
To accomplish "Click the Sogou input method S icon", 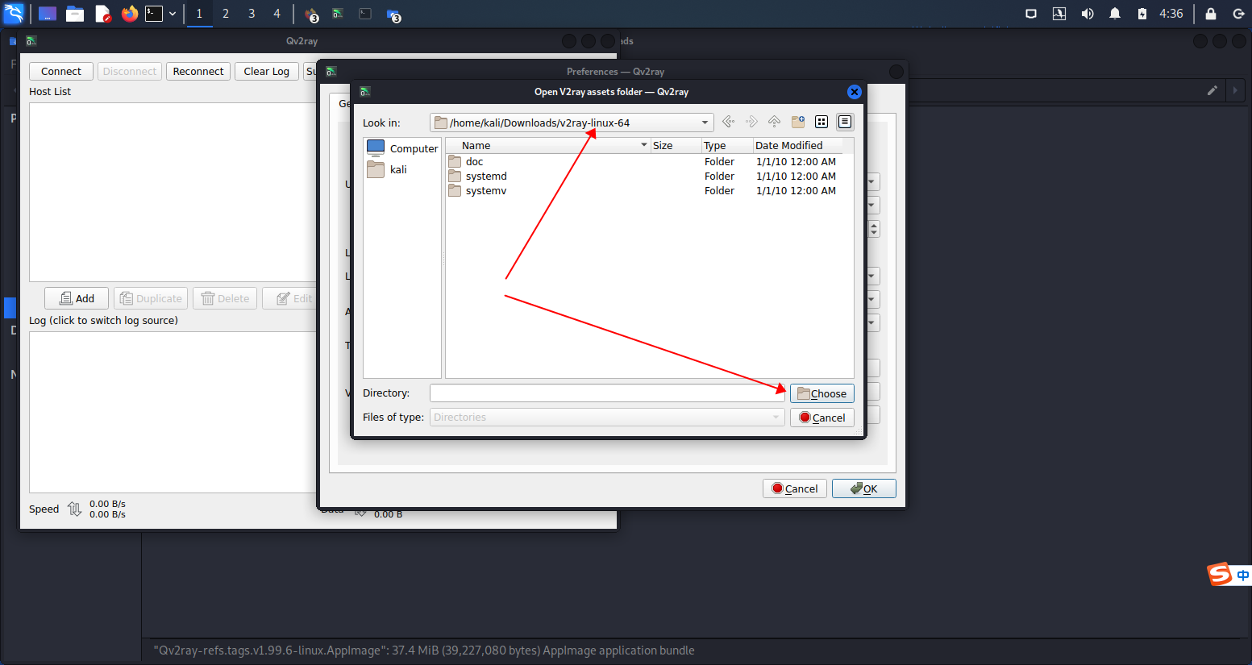I will coord(1219,574).
